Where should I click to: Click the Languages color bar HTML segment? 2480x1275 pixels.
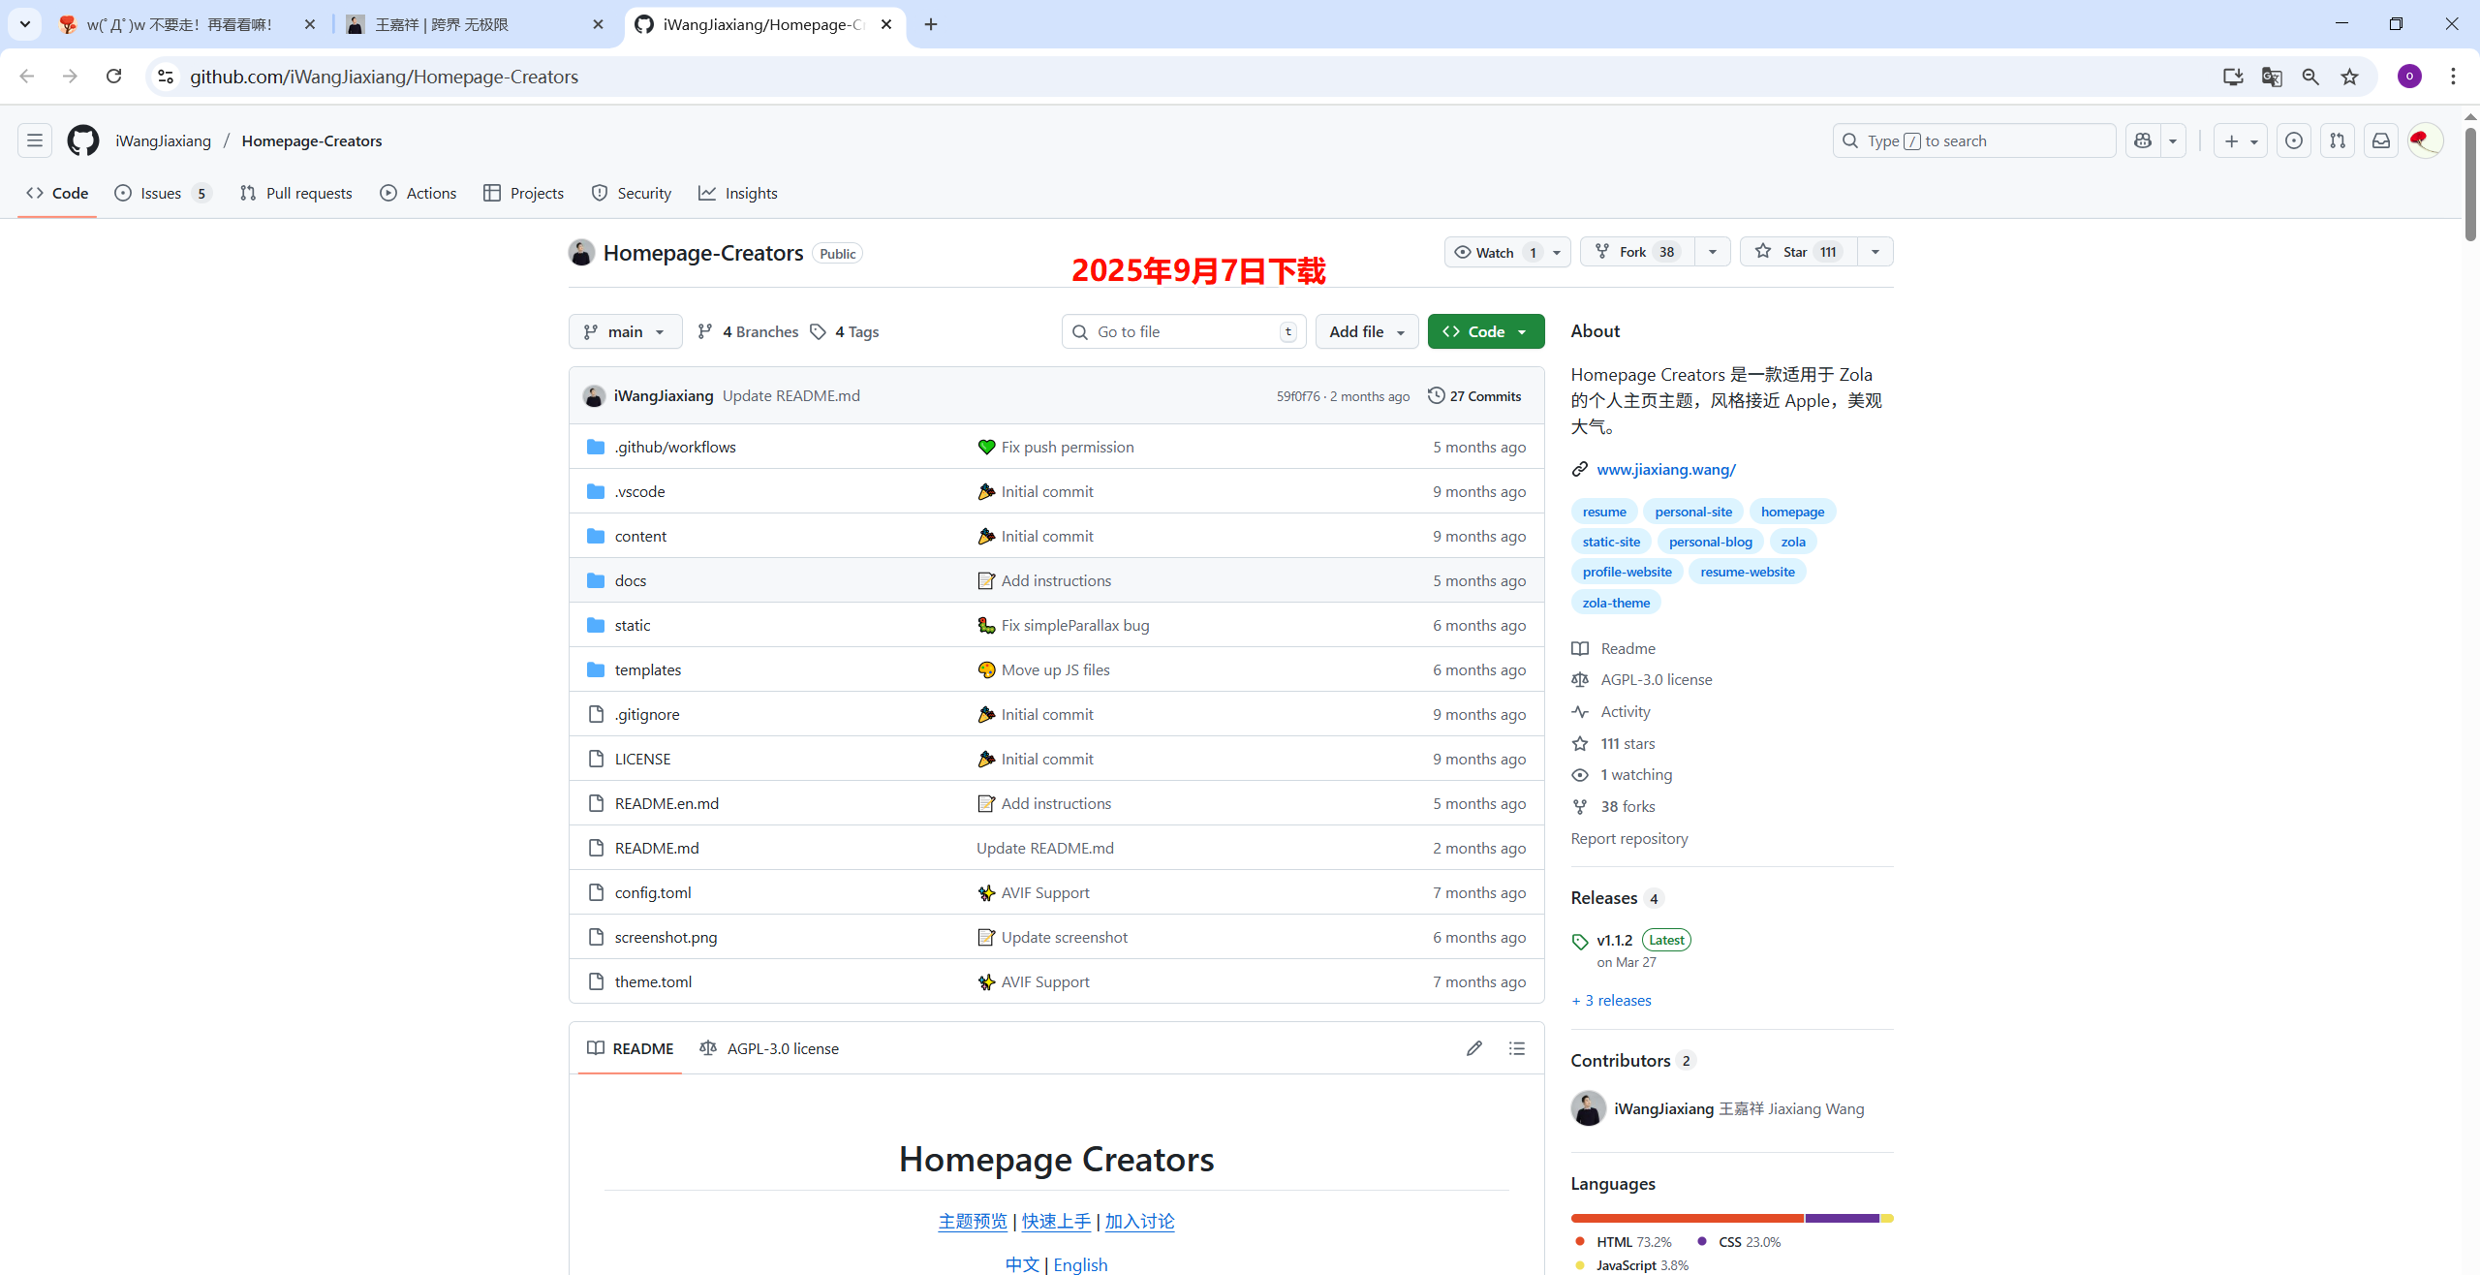click(x=1688, y=1218)
